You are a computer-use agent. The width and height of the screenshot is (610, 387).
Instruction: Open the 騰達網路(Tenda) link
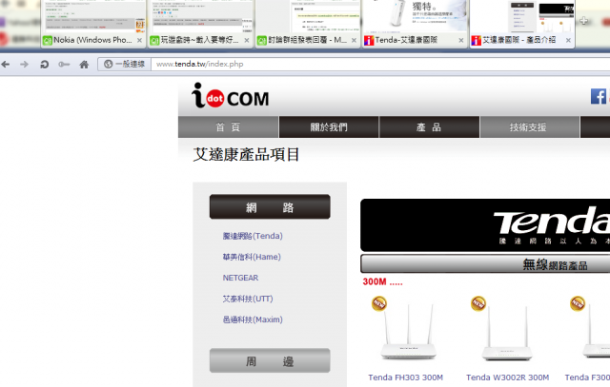point(253,236)
